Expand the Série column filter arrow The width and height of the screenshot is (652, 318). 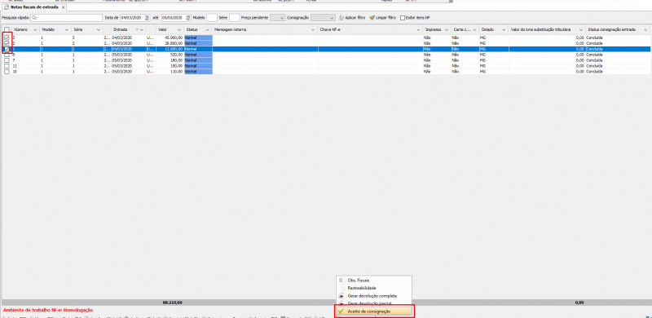coord(99,29)
